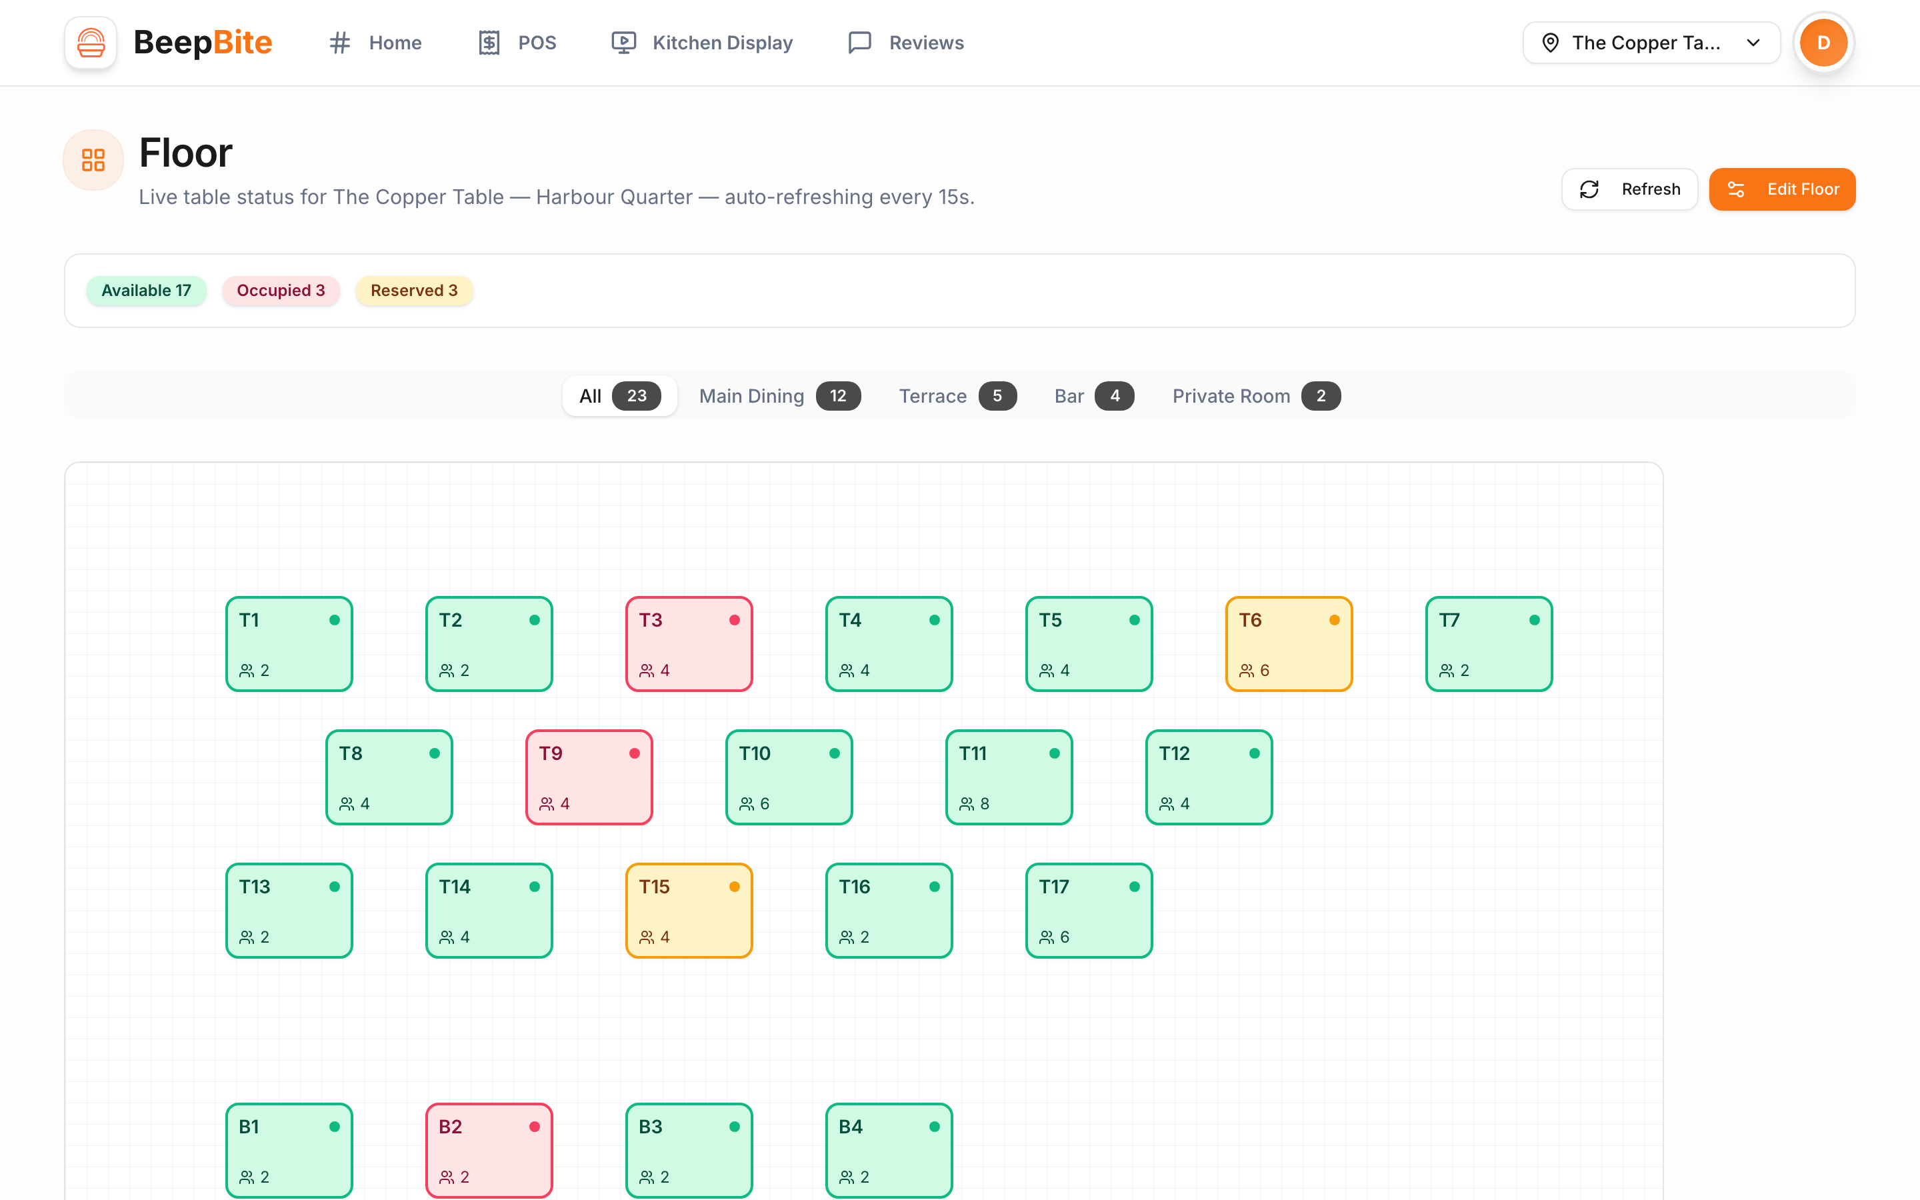The image size is (1920, 1200).
Task: Select table T8
Action: pyautogui.click(x=389, y=777)
